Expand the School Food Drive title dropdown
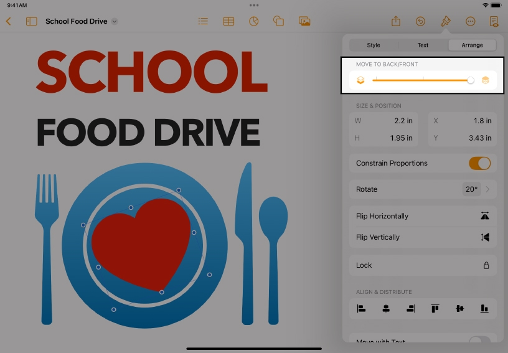 (114, 21)
